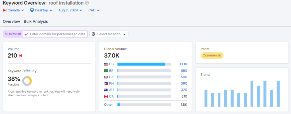Click the UK 590 volume link

[x=184, y=77]
